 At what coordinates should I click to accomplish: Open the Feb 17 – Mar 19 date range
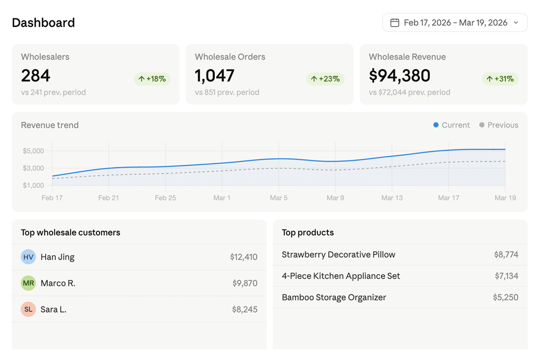click(x=455, y=23)
